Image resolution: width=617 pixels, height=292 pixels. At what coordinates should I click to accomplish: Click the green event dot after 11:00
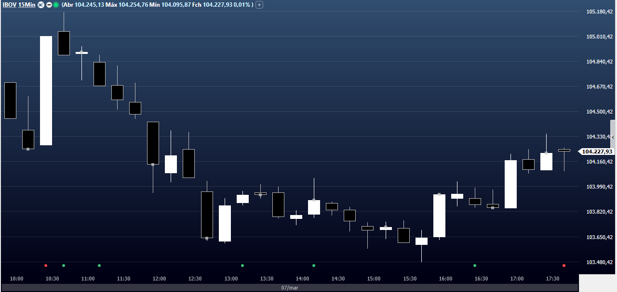[x=99, y=266]
